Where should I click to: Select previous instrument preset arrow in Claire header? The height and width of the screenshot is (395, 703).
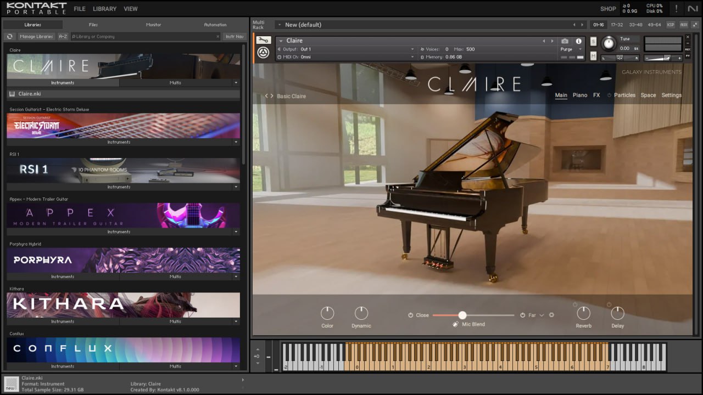tap(544, 41)
